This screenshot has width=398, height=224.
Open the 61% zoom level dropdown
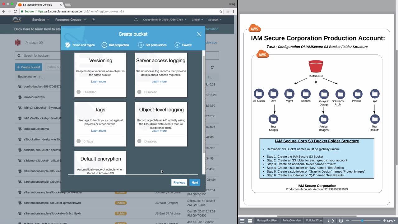click(x=391, y=221)
